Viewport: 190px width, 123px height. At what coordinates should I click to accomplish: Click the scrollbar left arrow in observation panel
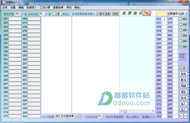click(x=122, y=111)
